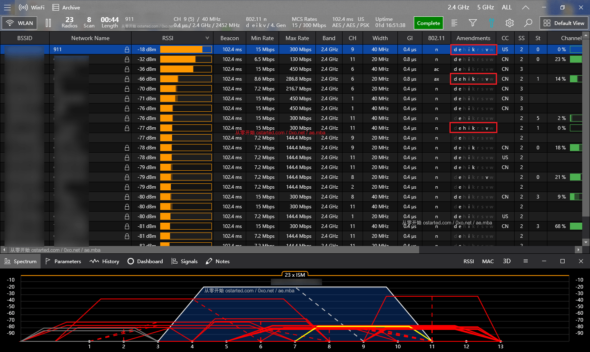Click the lock icon in the 911 network row
The width and height of the screenshot is (590, 352).
tap(127, 50)
